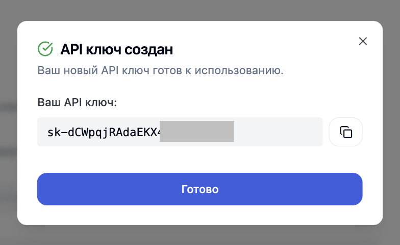Click the subtitle about the new key

click(x=160, y=70)
